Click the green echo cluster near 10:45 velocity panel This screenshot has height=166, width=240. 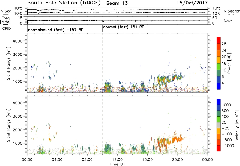click(108, 149)
